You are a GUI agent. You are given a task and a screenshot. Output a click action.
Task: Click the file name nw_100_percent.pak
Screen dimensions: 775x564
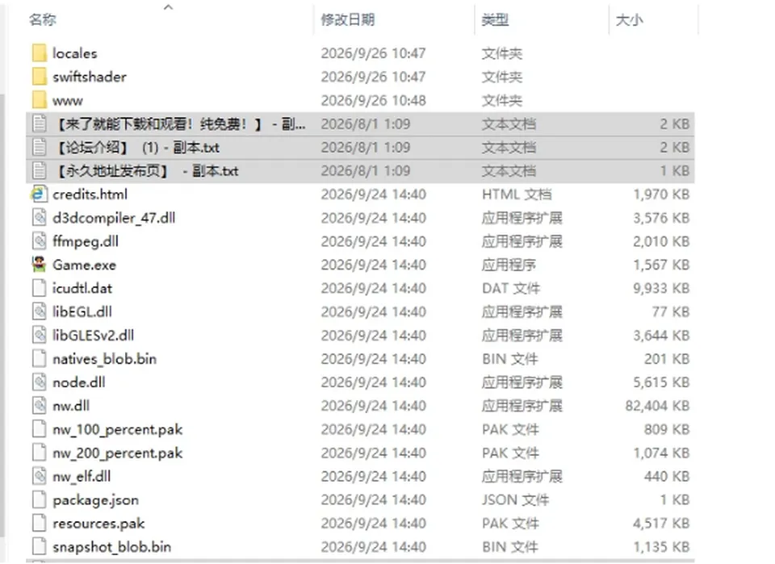point(118,430)
